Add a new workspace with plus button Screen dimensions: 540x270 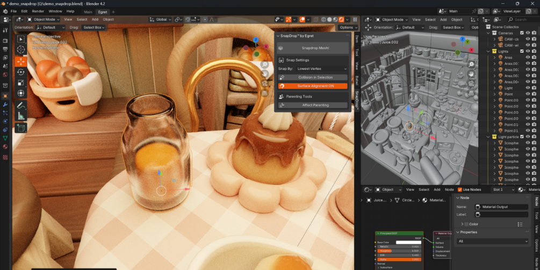click(x=113, y=12)
